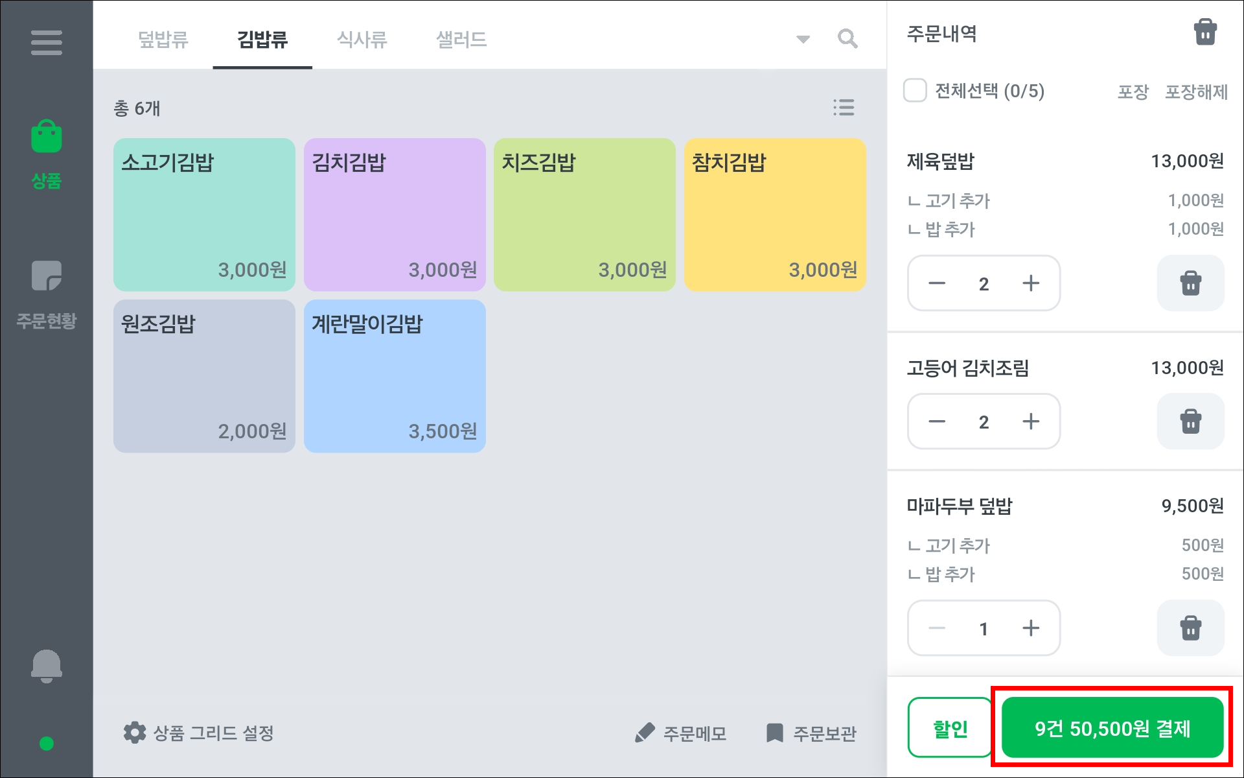Add the yellow 참치김밥 tile
This screenshot has height=778, width=1244.
pyautogui.click(x=775, y=215)
